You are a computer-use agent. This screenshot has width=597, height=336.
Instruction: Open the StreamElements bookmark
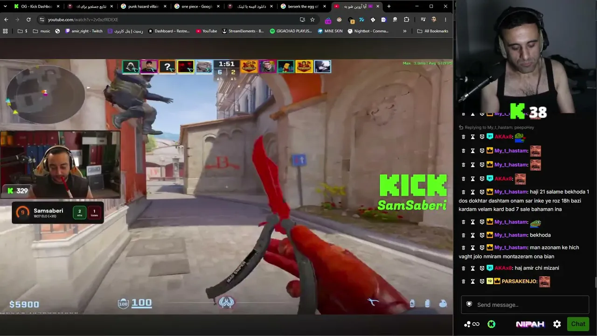(x=243, y=31)
